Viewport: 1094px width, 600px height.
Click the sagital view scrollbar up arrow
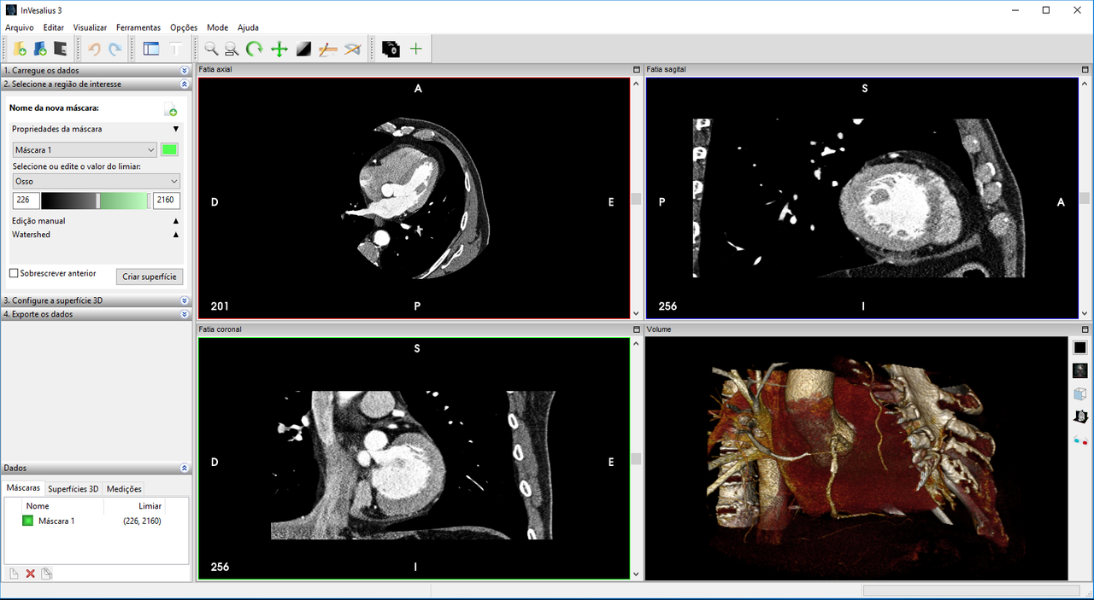(x=1085, y=84)
